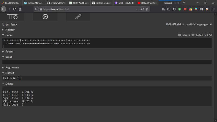
Task: Run the code with the play button
Action: [x=45, y=17]
